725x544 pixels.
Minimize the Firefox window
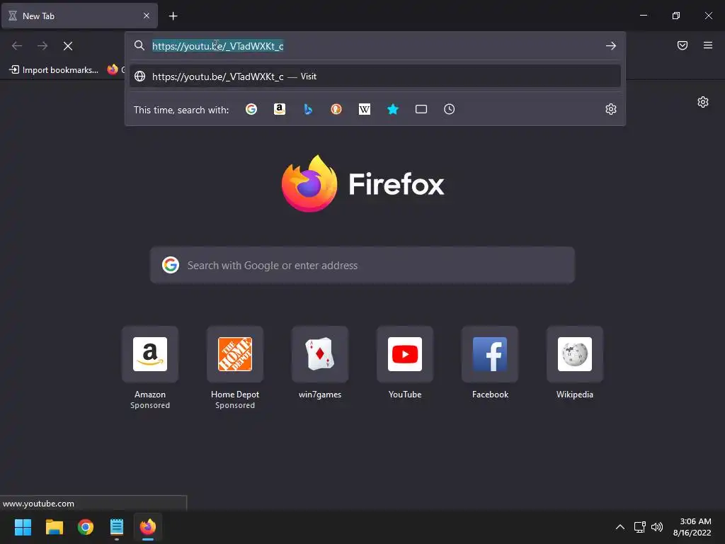[x=643, y=16]
